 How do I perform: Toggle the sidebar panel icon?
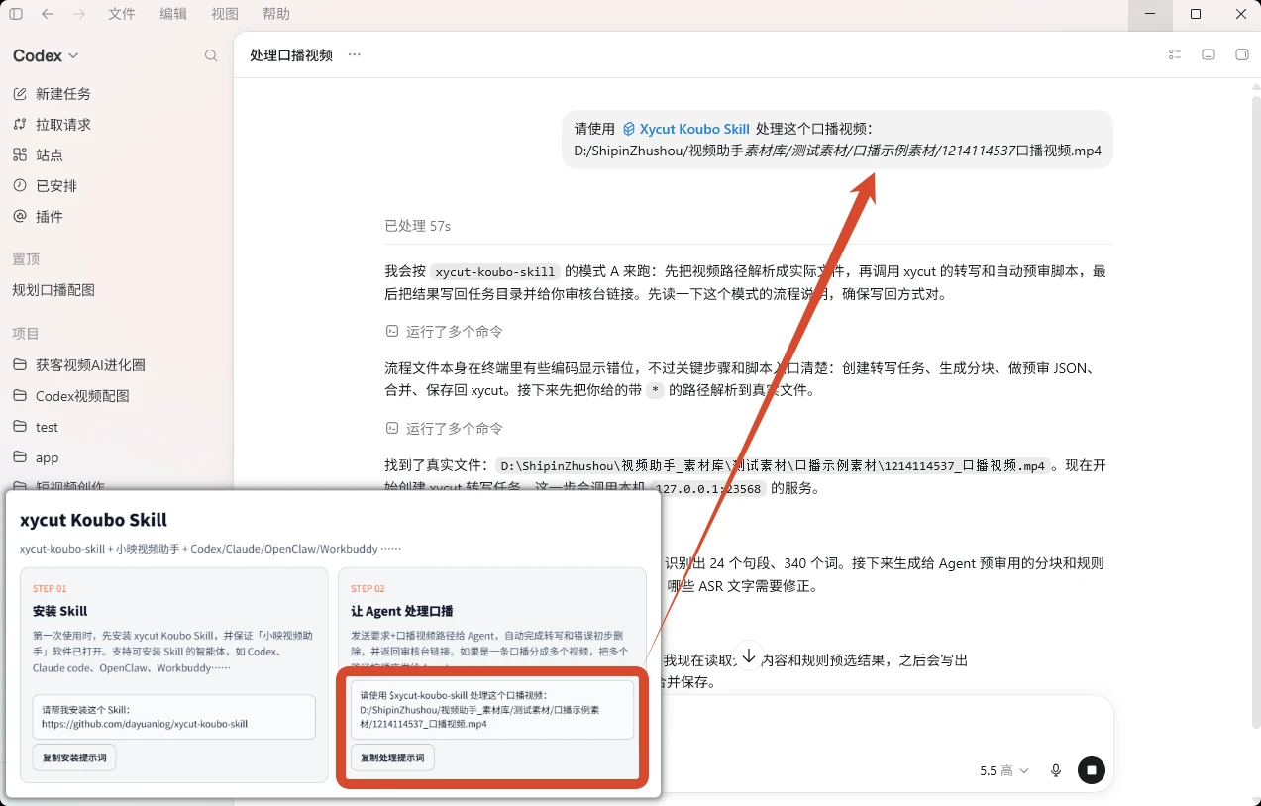(x=16, y=14)
